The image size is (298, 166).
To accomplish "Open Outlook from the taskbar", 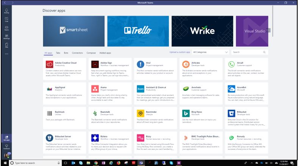I will point(73,163).
